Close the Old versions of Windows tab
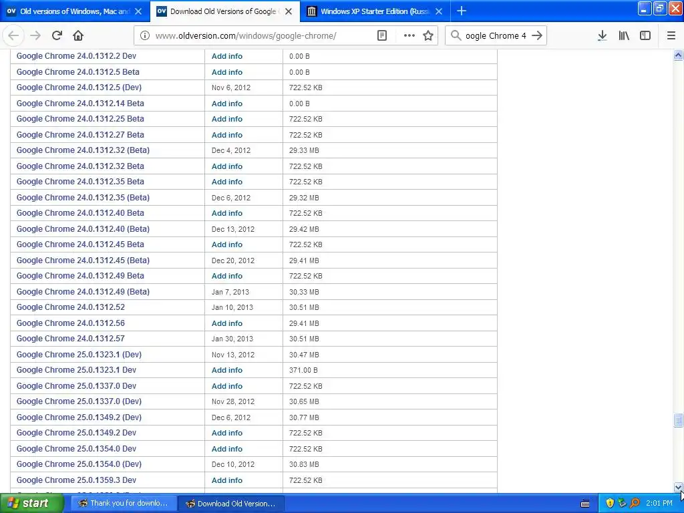This screenshot has width=684, height=513. [x=138, y=11]
